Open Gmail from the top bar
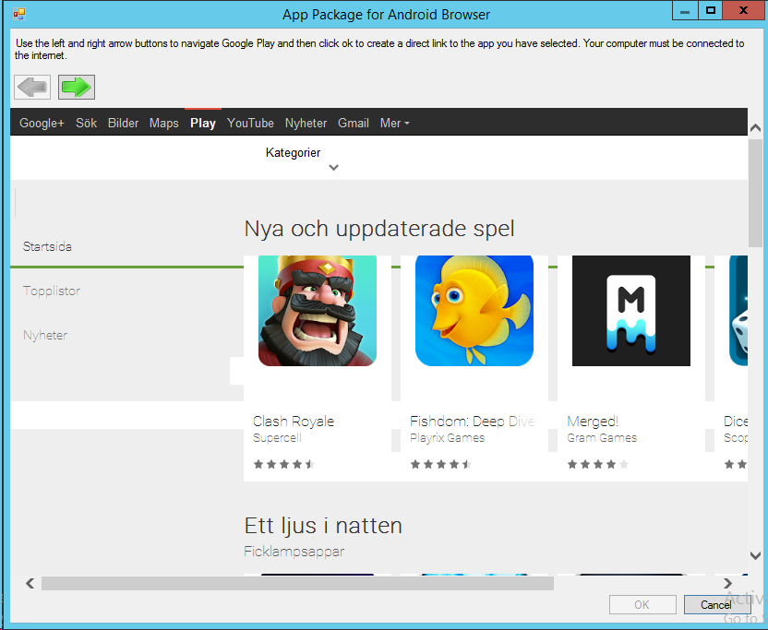The image size is (768, 630). tap(353, 123)
